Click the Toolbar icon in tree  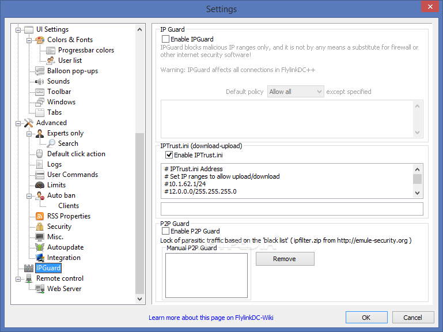(x=40, y=92)
